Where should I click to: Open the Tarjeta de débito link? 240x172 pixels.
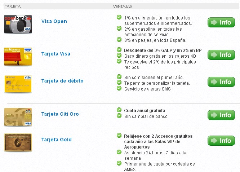pos(62,81)
